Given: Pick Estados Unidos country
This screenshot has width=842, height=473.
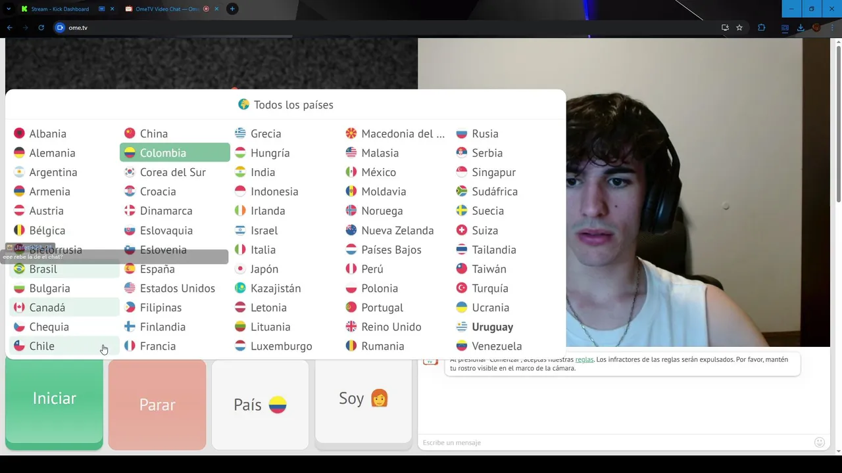Looking at the screenshot, I should [x=174, y=288].
